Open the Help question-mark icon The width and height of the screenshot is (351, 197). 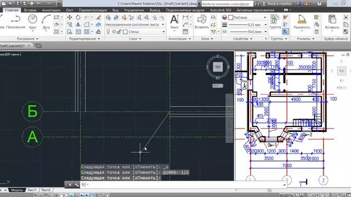(319, 3)
